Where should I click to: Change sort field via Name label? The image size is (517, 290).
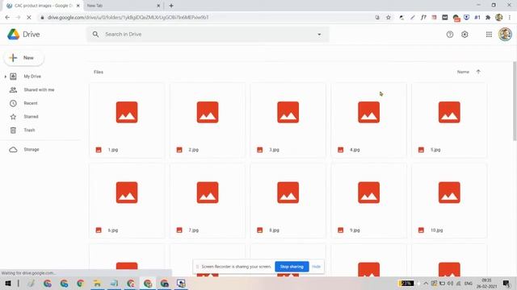[x=463, y=72]
